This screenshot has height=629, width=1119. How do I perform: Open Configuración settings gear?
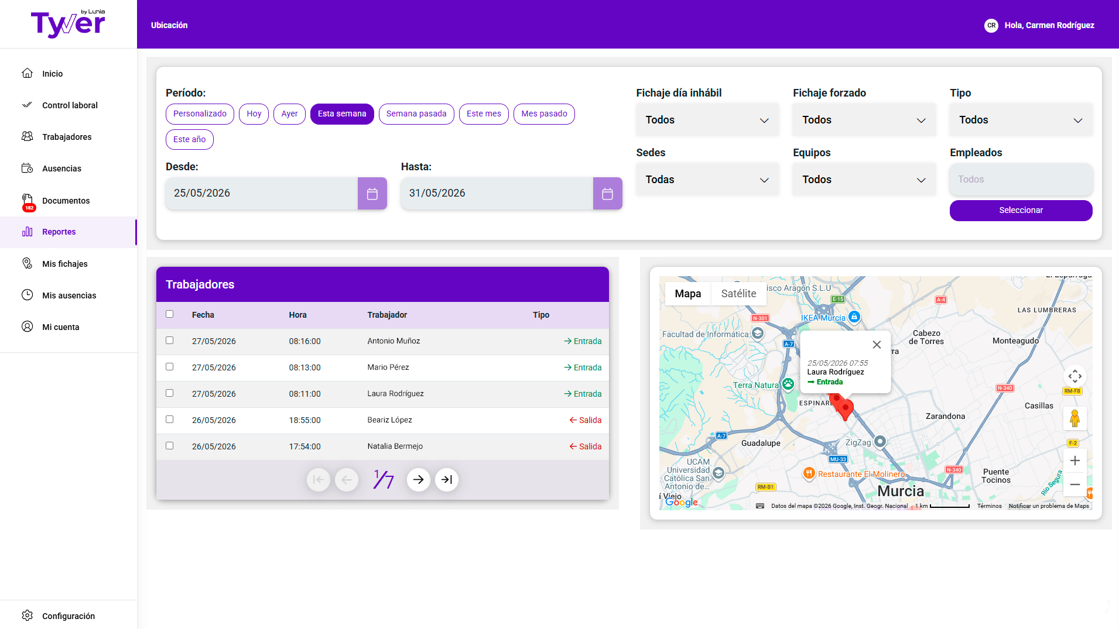click(x=28, y=616)
